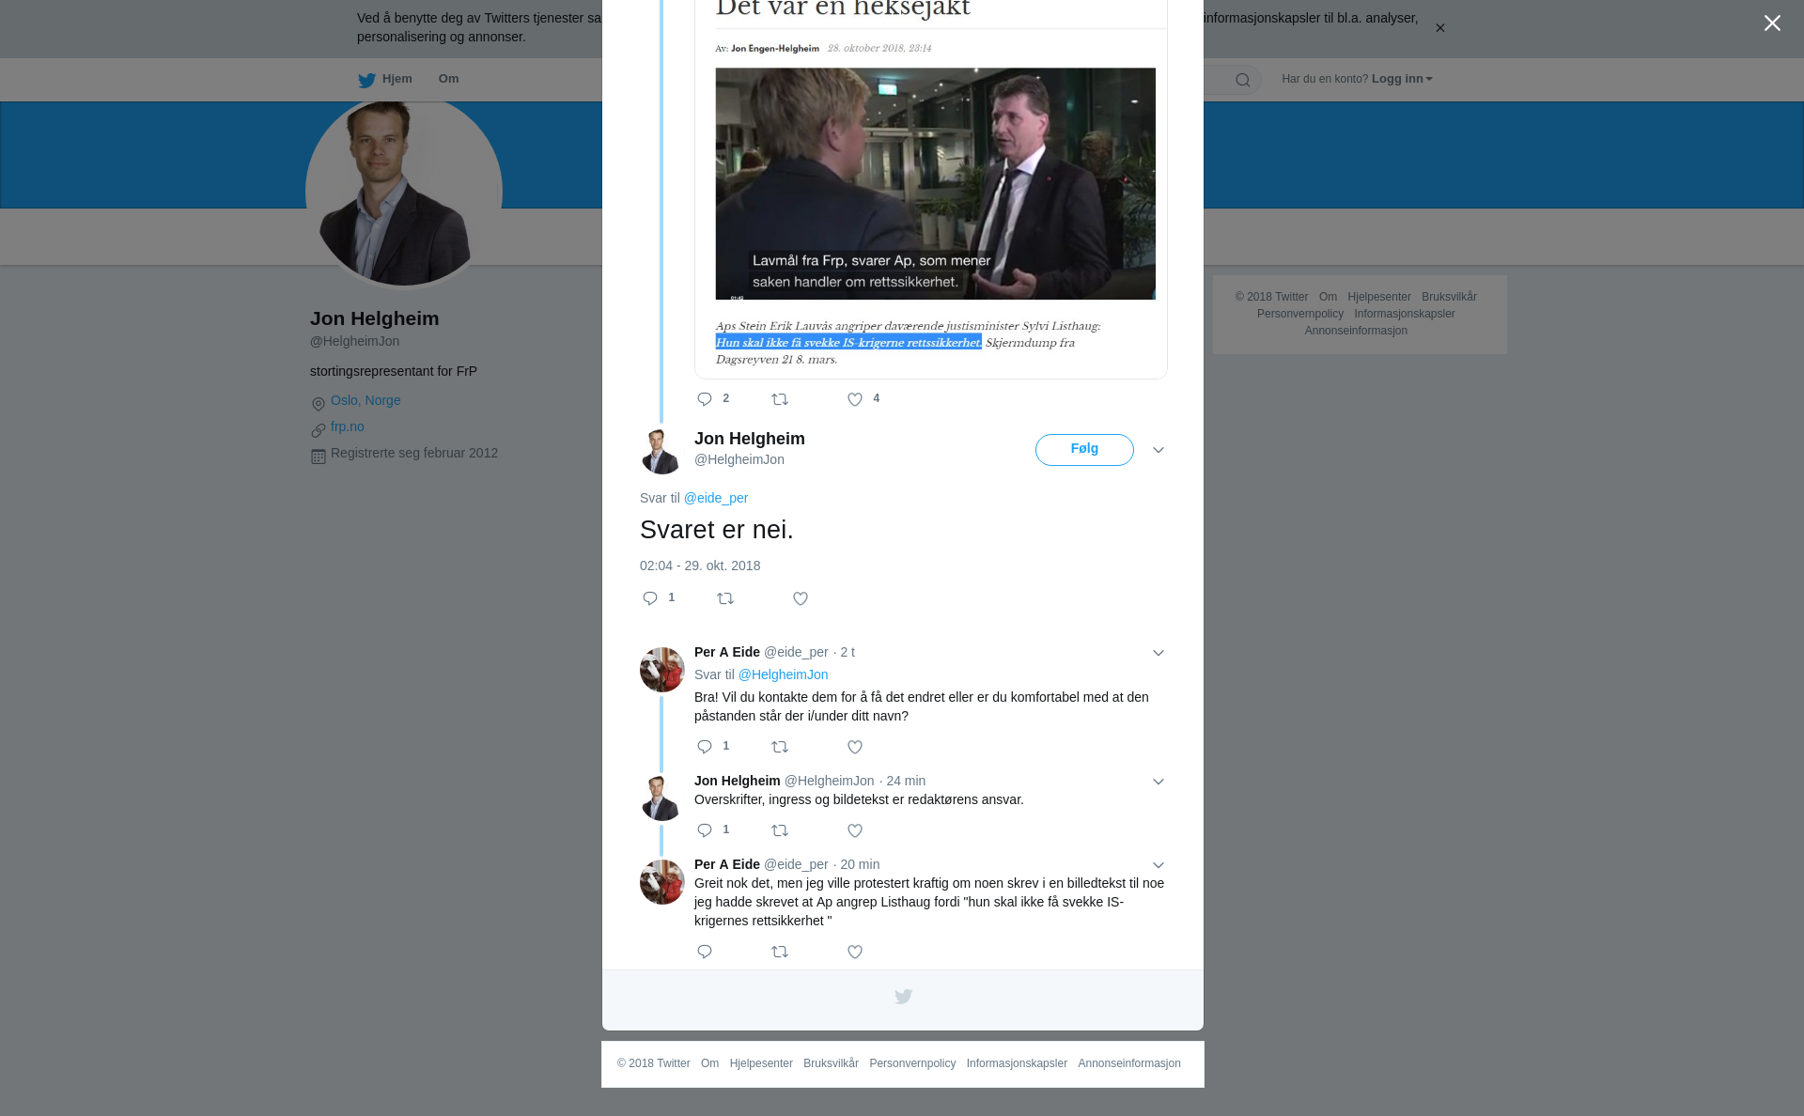Retweet the 'Svaret er nei.' tweet
Viewport: 1804px width, 1116px height.
[725, 599]
